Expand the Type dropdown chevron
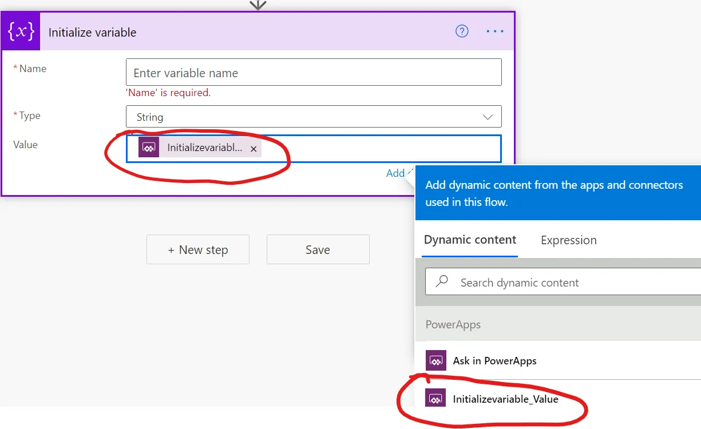Image resolution: width=701 pixels, height=429 pixels. pyautogui.click(x=488, y=117)
